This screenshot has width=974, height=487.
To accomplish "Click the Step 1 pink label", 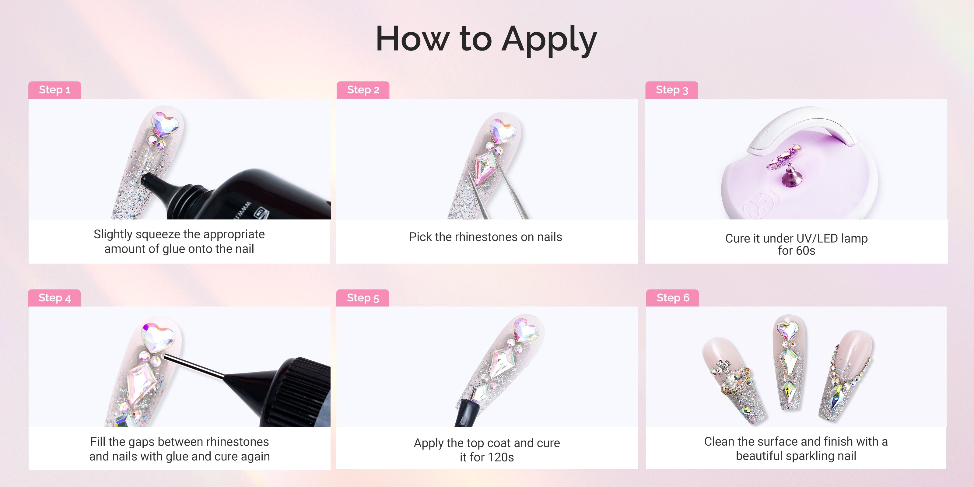I will (x=54, y=90).
